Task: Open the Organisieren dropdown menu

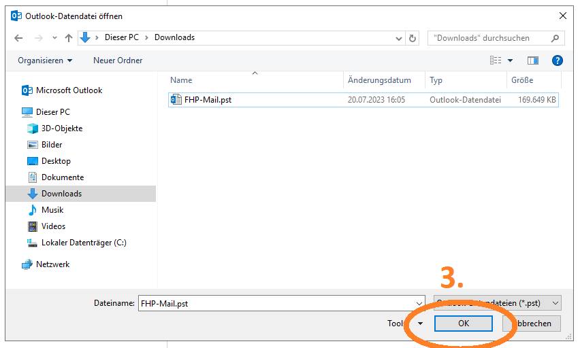Action: coord(45,60)
